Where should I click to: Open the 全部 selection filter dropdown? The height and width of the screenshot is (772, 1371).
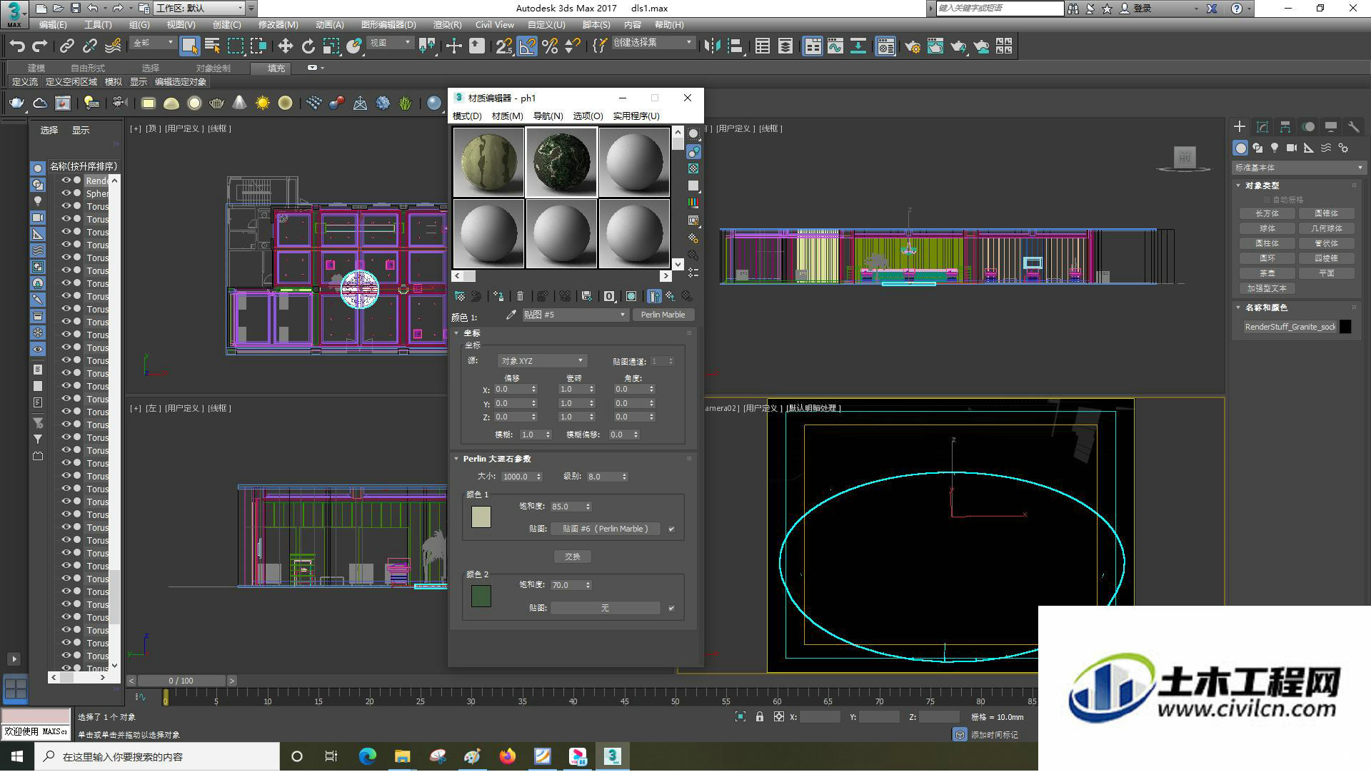tap(153, 44)
